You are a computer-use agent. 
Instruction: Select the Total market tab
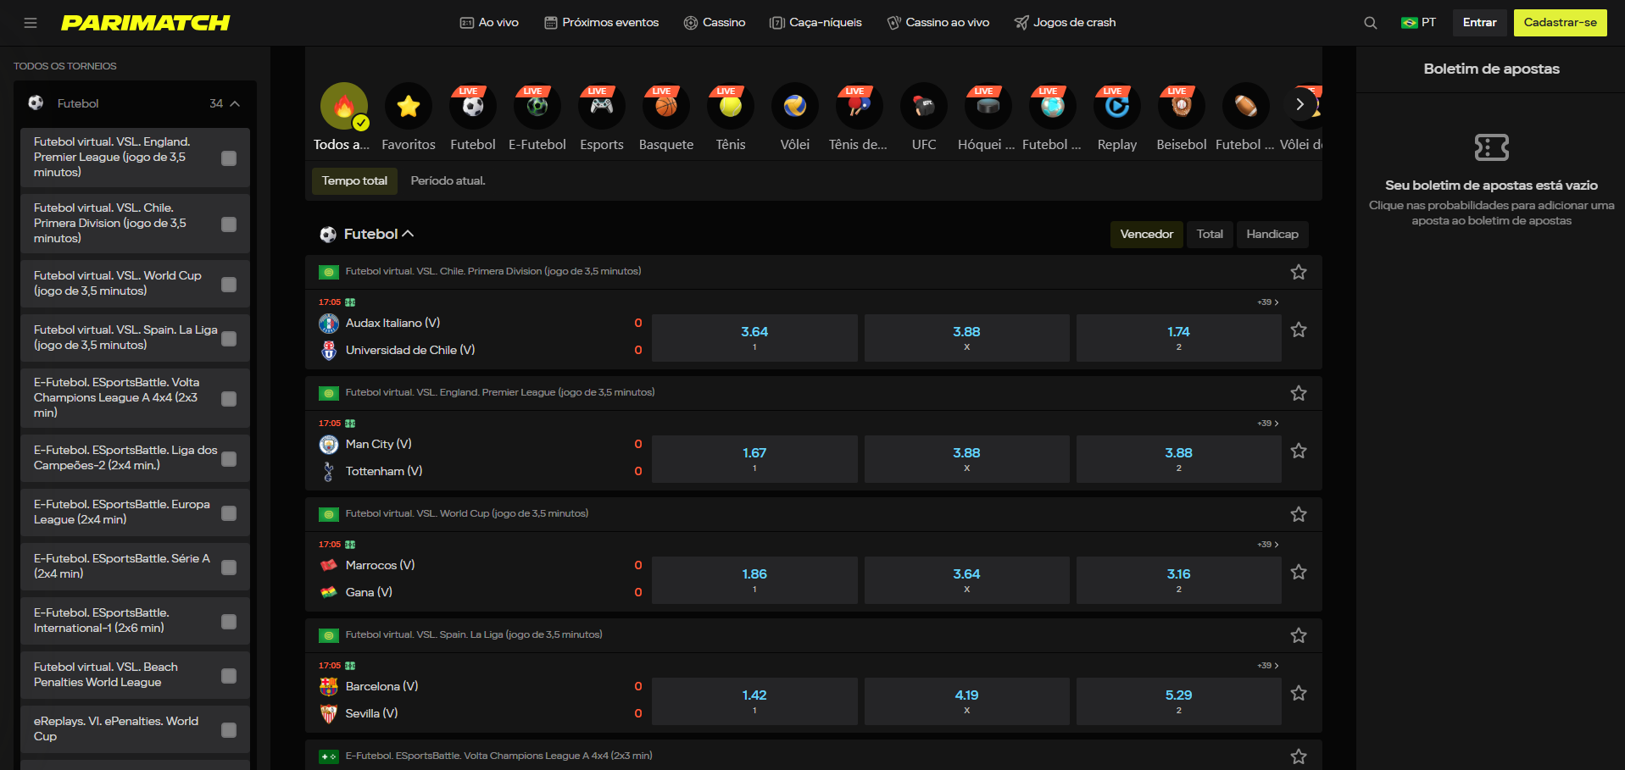pyautogui.click(x=1210, y=235)
